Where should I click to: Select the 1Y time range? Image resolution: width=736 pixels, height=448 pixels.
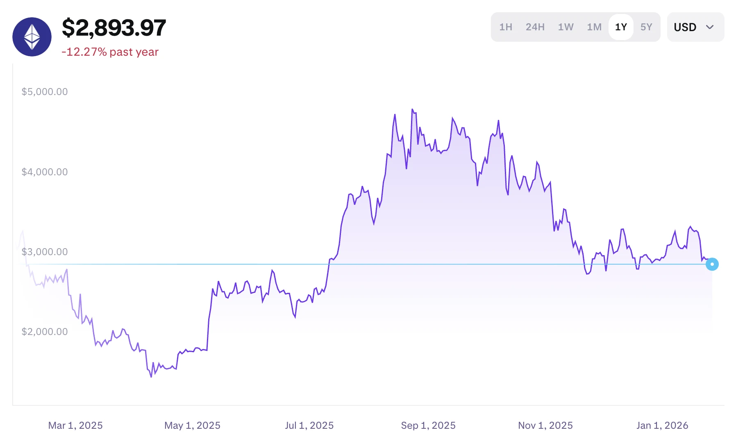point(621,27)
